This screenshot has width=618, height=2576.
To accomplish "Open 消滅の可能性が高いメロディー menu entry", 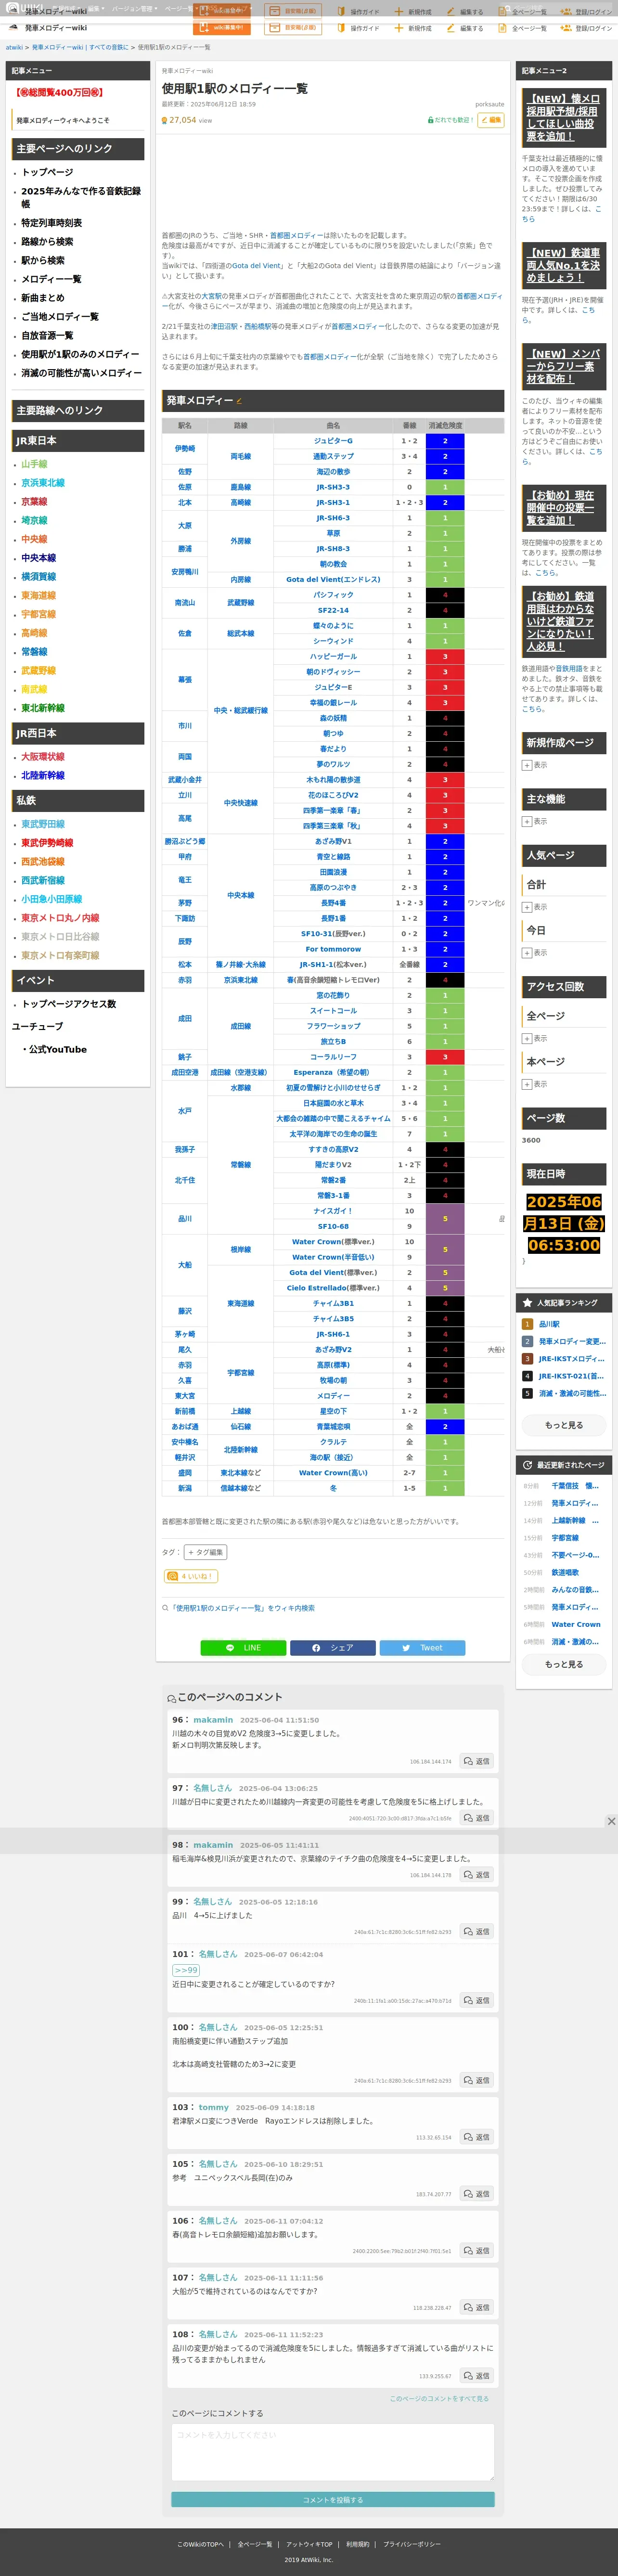I will point(81,373).
